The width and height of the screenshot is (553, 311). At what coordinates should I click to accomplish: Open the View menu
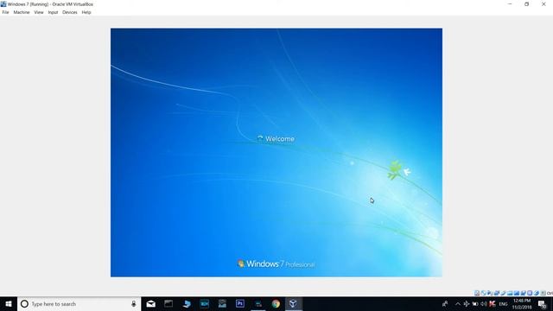(39, 12)
